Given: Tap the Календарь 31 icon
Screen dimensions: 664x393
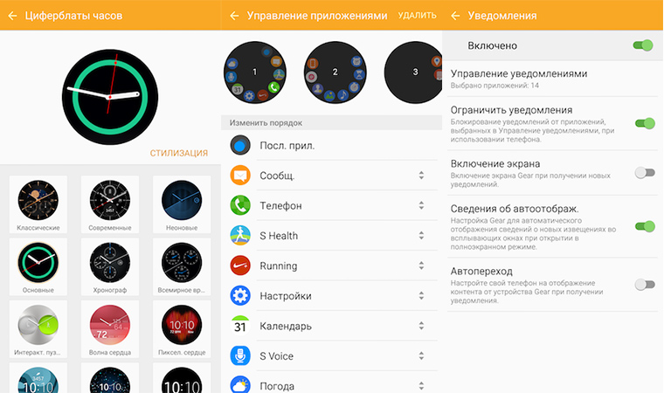Looking at the screenshot, I should (240, 326).
